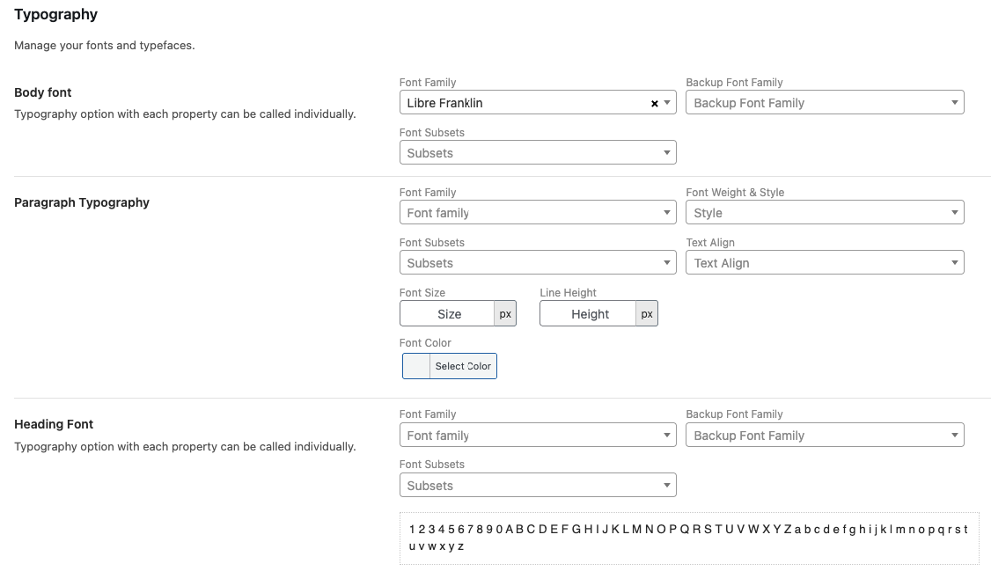Click the px unit next to Line Height
The image size is (991, 586).
(x=647, y=314)
